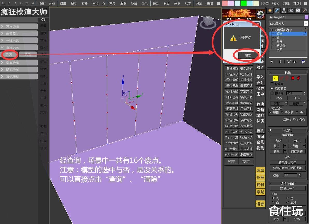
Task: Open the 材质 toolbar menu item
Action: click(166, 3)
